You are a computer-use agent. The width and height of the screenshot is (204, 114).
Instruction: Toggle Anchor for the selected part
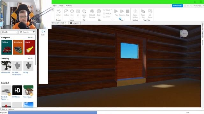(x=107, y=17)
